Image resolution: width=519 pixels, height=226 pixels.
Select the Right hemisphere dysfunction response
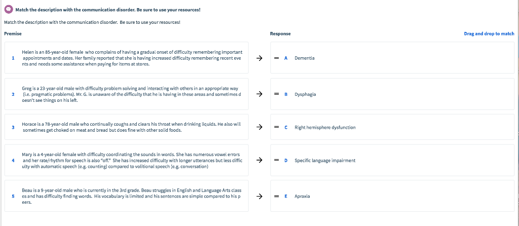(325, 127)
